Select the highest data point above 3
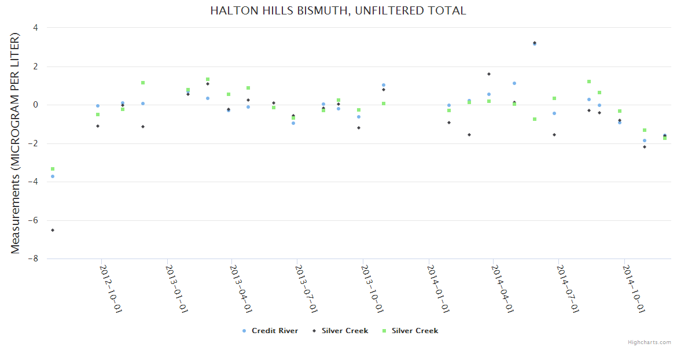The height and width of the screenshot is (347, 677). coord(535,43)
